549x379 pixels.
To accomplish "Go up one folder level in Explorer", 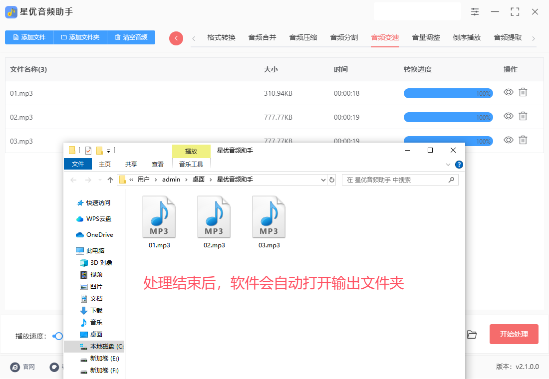I will [x=110, y=180].
